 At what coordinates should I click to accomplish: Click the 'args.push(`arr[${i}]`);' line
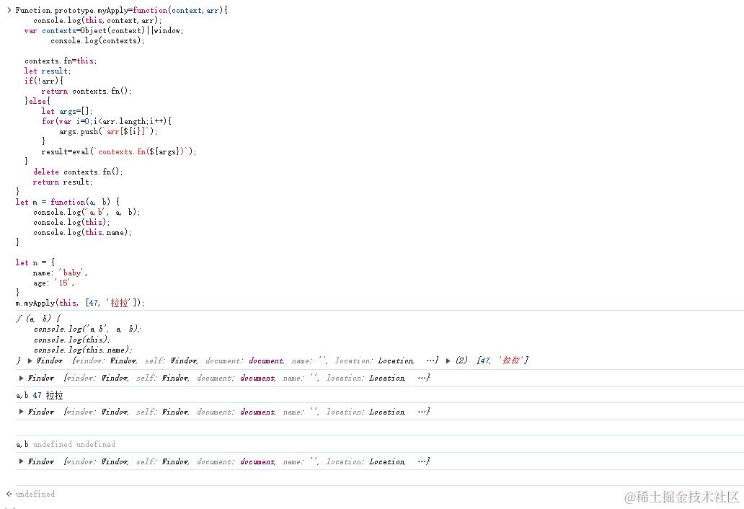point(108,131)
